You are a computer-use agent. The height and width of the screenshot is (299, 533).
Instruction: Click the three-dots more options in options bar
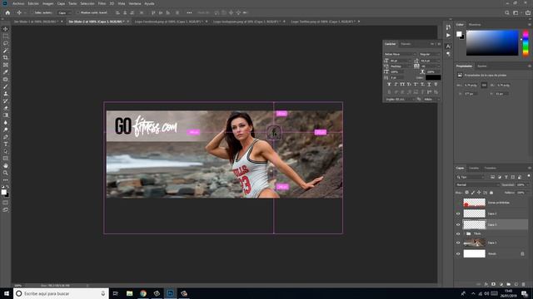189,12
